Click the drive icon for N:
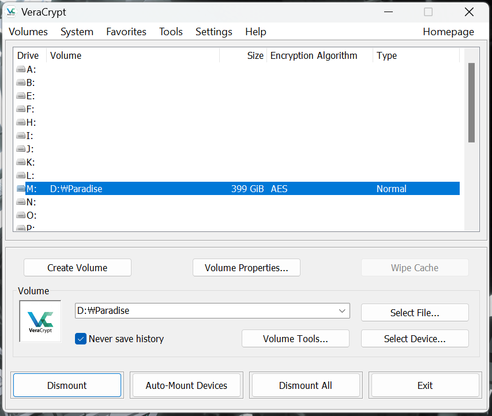Viewport: 492px width, 416px height. [x=21, y=202]
